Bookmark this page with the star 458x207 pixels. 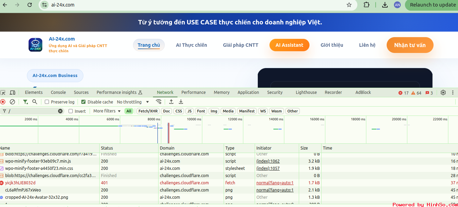click(349, 5)
